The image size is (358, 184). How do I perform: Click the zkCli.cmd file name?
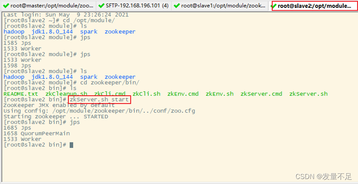(110, 94)
